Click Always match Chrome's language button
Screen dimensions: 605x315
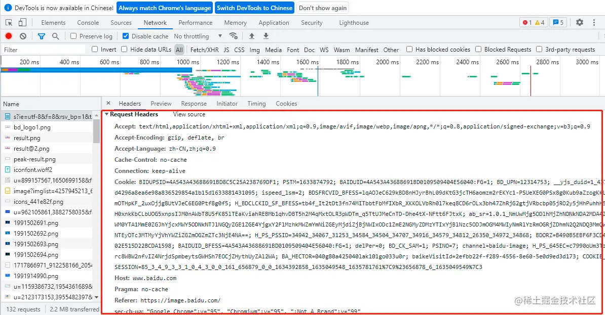[x=165, y=8]
